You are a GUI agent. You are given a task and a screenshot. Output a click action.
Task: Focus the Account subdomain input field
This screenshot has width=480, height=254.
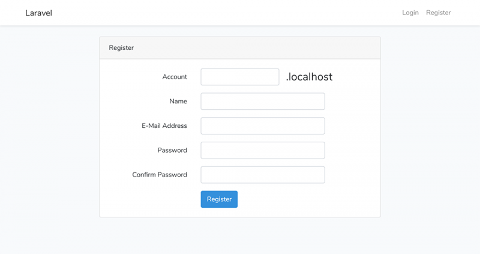click(x=239, y=77)
